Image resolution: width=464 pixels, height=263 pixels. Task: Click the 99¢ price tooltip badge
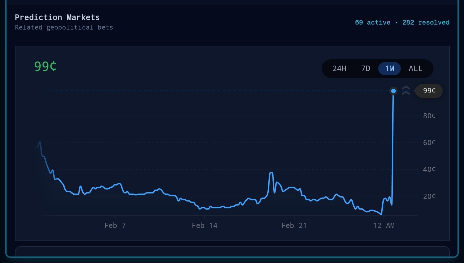tap(429, 91)
